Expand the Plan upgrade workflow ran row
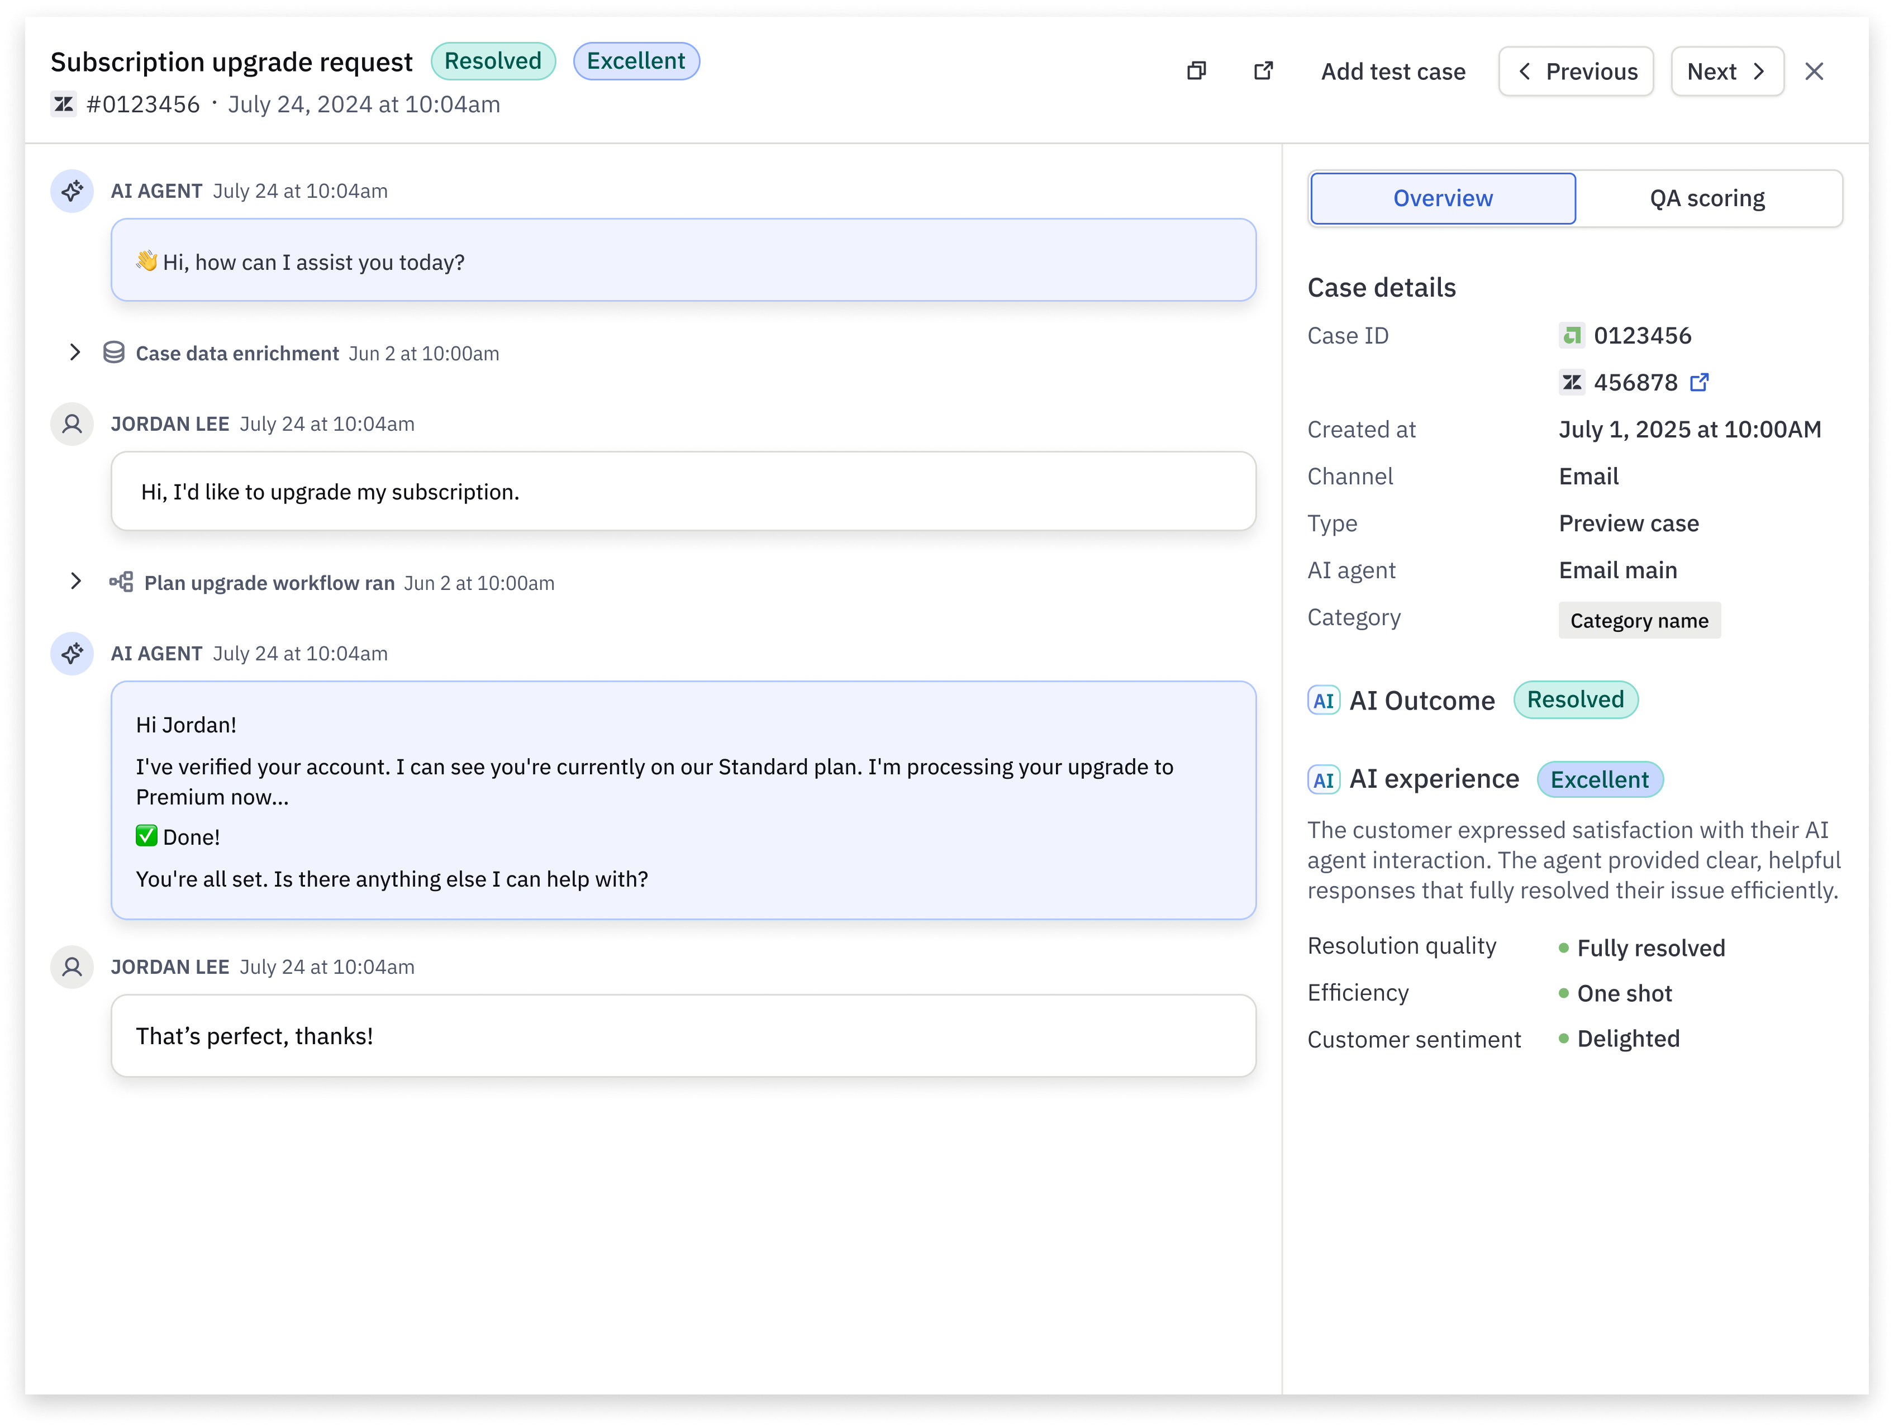Image resolution: width=1894 pixels, height=1428 pixels. pos(75,581)
